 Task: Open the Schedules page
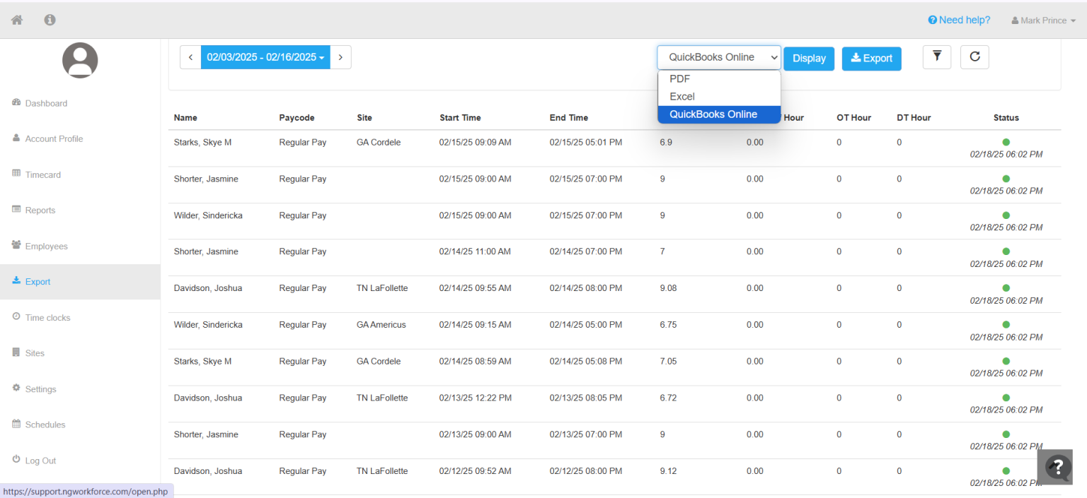coord(45,424)
